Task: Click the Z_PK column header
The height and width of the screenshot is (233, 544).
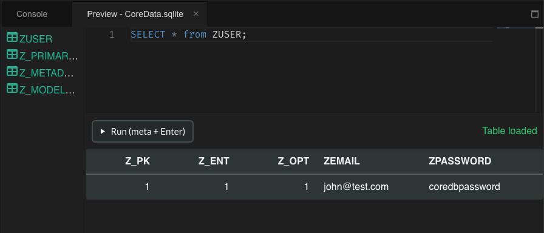Action: click(138, 161)
